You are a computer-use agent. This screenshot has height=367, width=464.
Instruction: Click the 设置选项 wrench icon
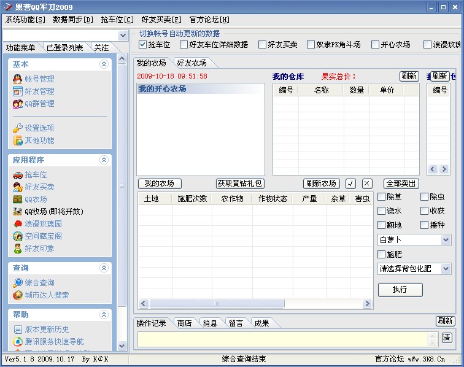coord(18,128)
